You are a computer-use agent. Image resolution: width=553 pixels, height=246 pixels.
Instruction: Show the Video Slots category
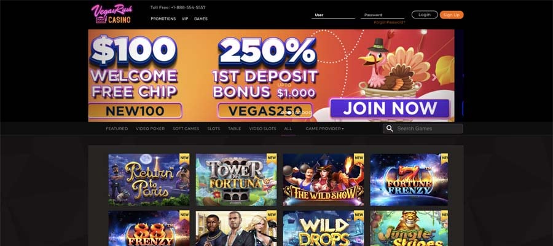coord(262,129)
